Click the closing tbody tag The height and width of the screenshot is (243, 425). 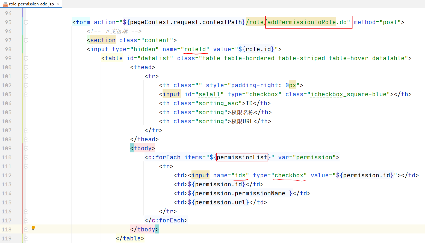click(x=145, y=230)
